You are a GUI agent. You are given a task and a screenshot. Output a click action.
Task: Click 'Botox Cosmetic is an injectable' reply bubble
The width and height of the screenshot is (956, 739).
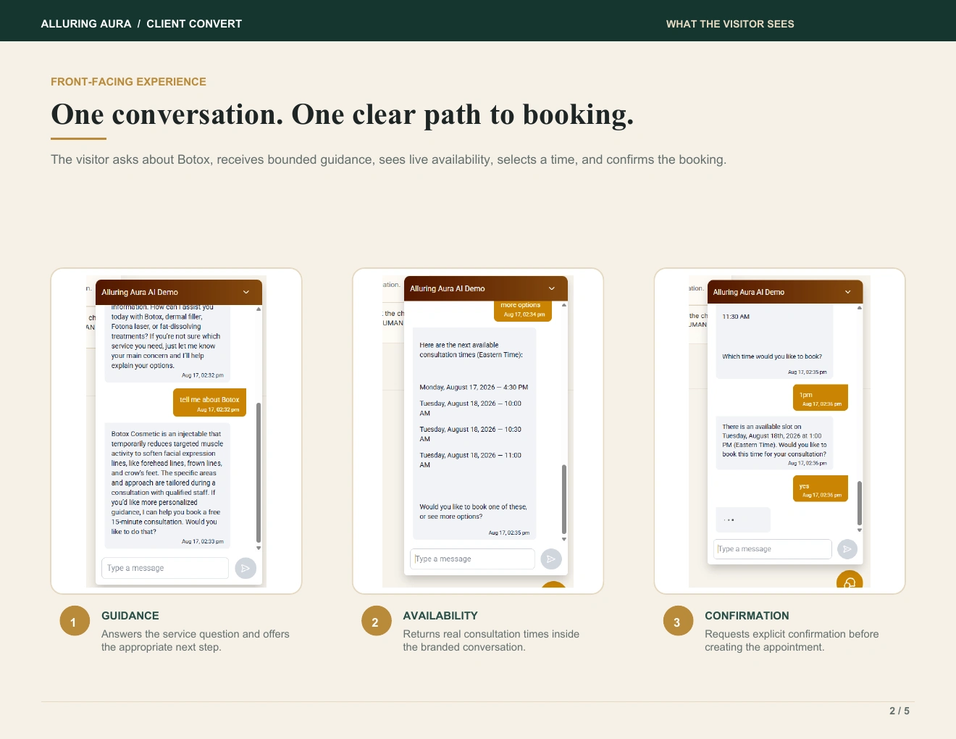point(167,485)
